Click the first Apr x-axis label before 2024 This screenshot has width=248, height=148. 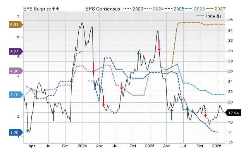[x=32, y=146]
